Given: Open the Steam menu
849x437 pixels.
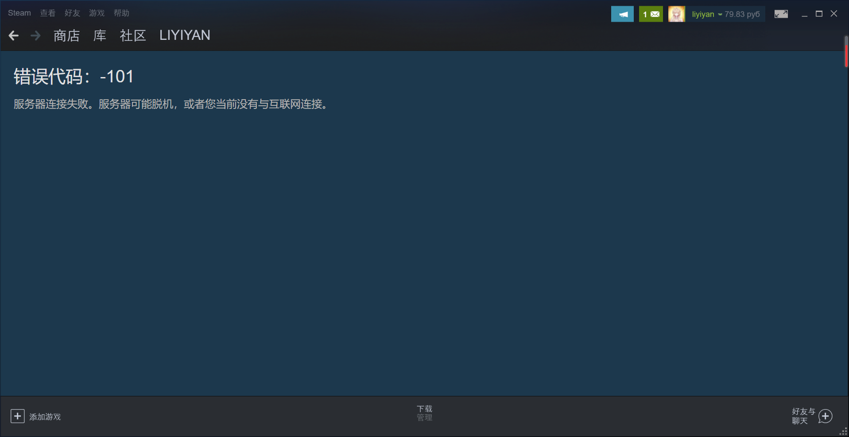Looking at the screenshot, I should pyautogui.click(x=19, y=13).
